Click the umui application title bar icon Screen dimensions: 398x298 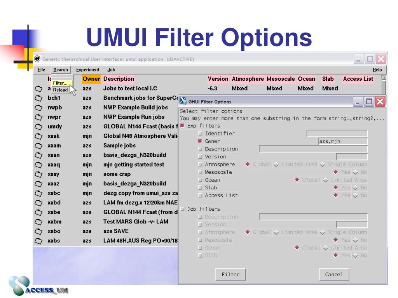(37, 59)
